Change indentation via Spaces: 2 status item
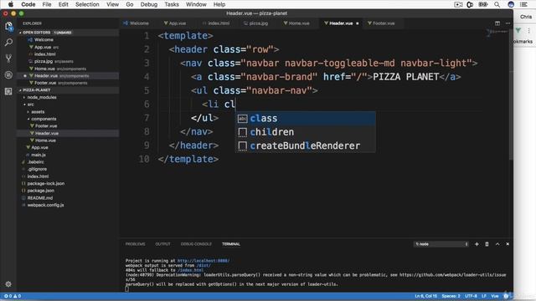 click(451, 296)
